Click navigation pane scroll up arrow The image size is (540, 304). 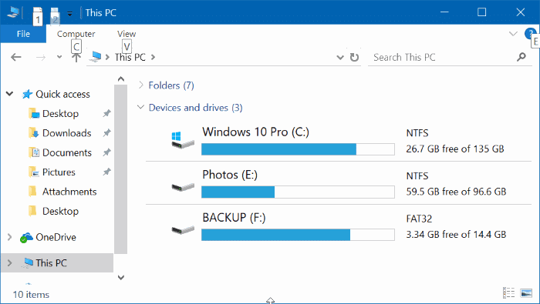click(x=121, y=79)
